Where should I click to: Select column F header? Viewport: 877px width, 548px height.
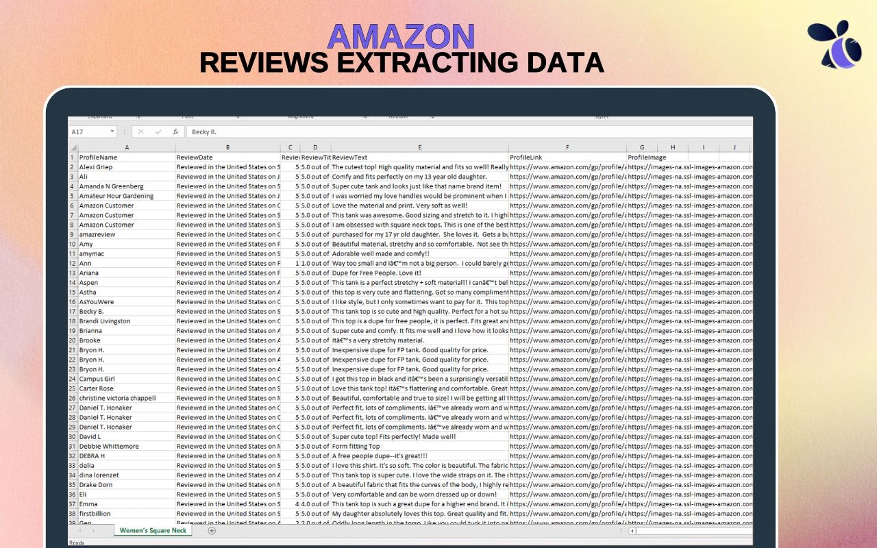tap(568, 147)
